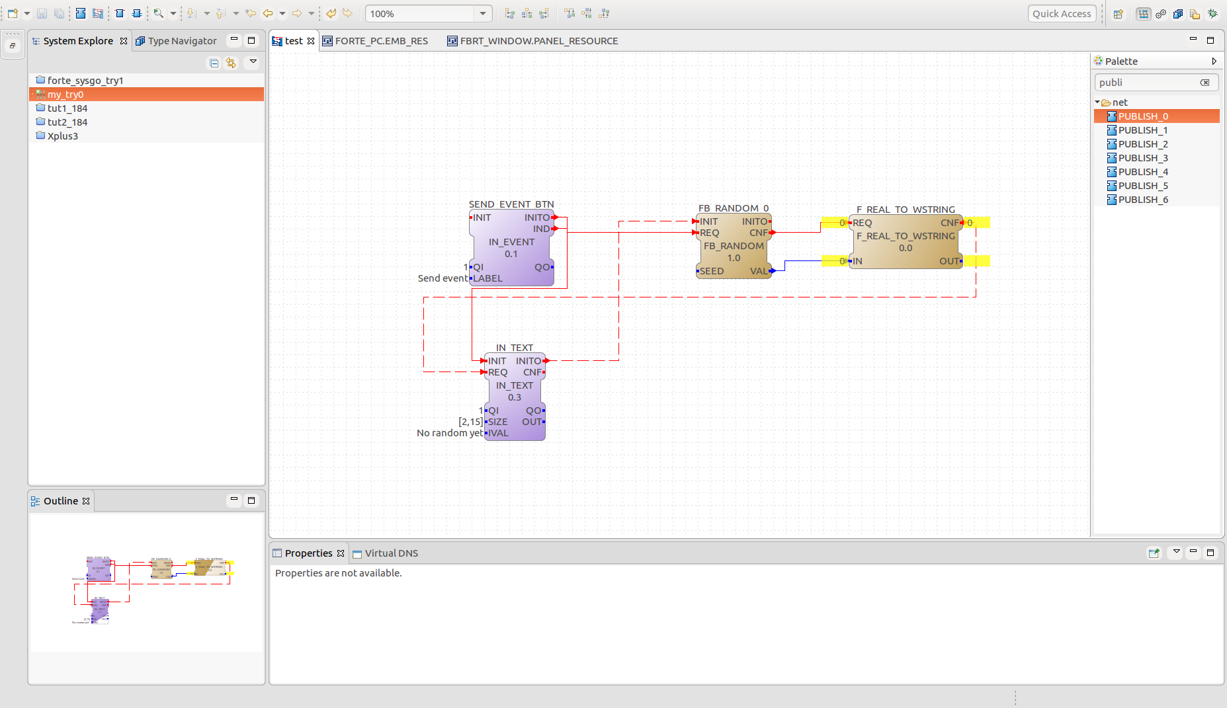This screenshot has height=708, width=1227.
Task: Expand the dropdown next to magnifier icon
Action: (173, 13)
